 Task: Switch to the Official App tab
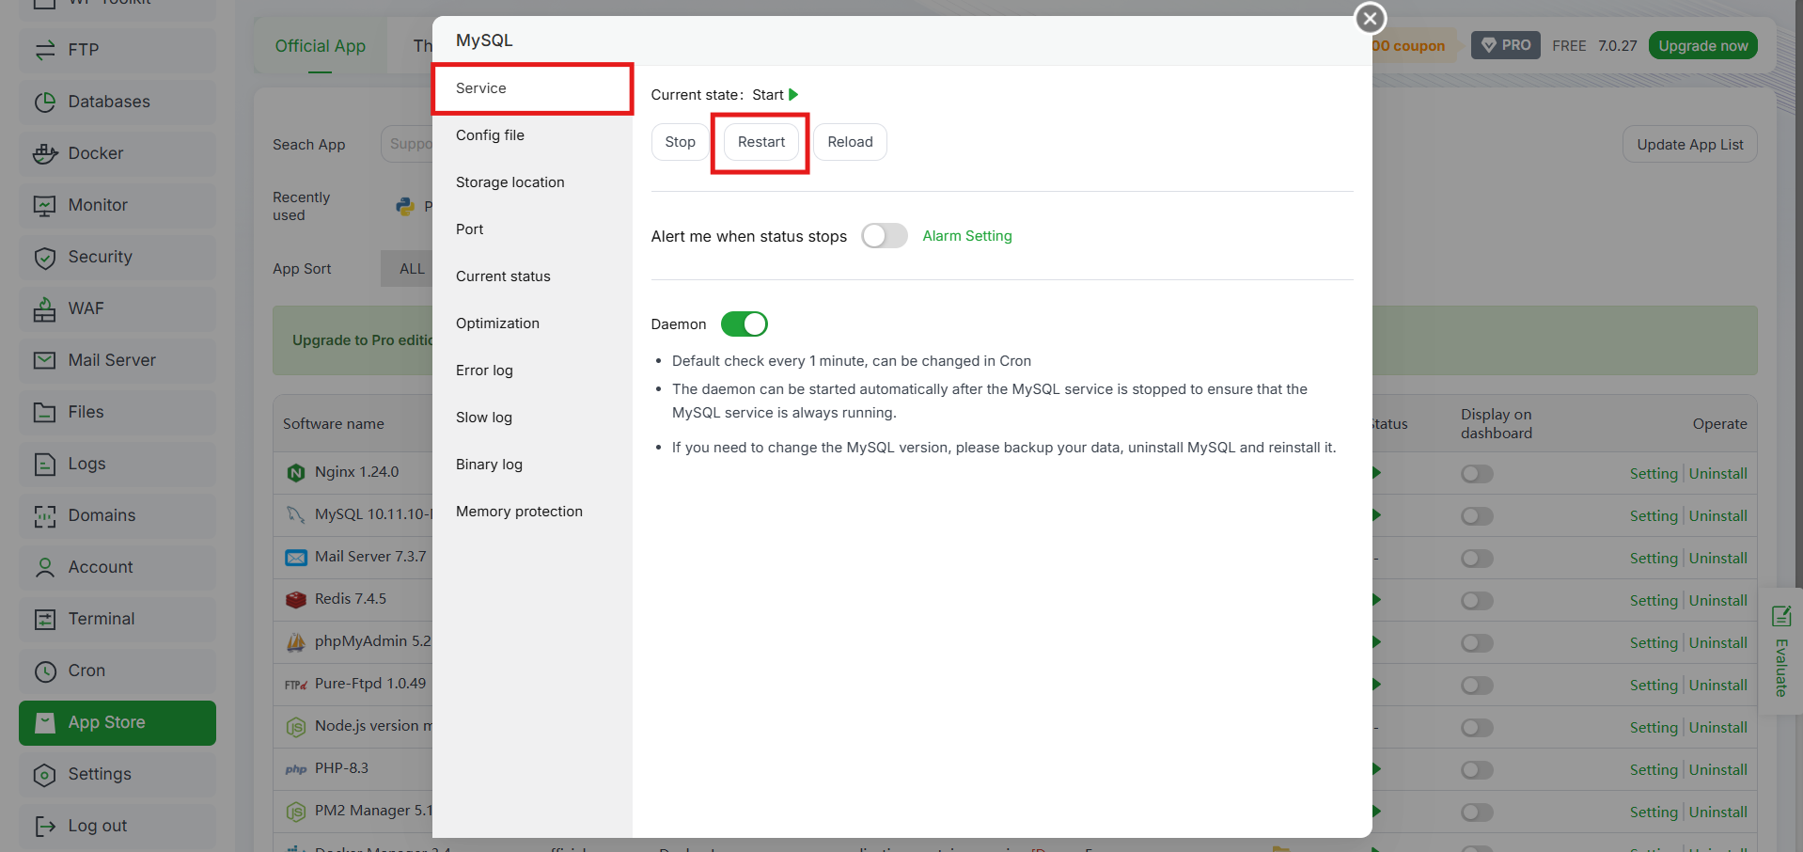pos(320,46)
